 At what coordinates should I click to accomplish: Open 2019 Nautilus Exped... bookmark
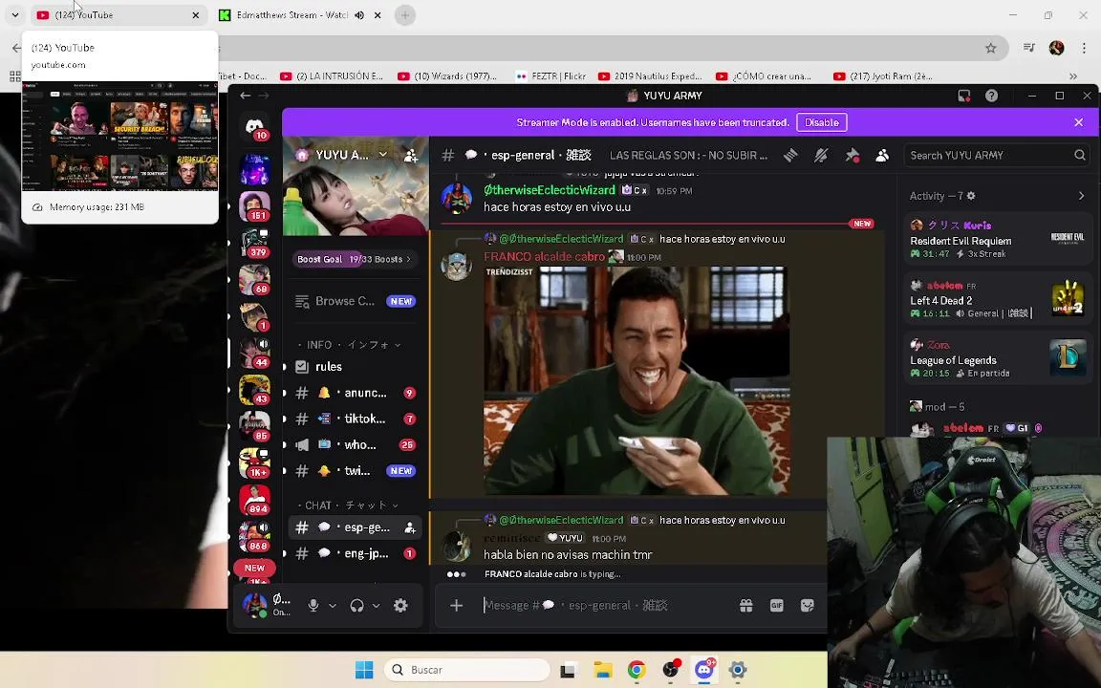650,75
